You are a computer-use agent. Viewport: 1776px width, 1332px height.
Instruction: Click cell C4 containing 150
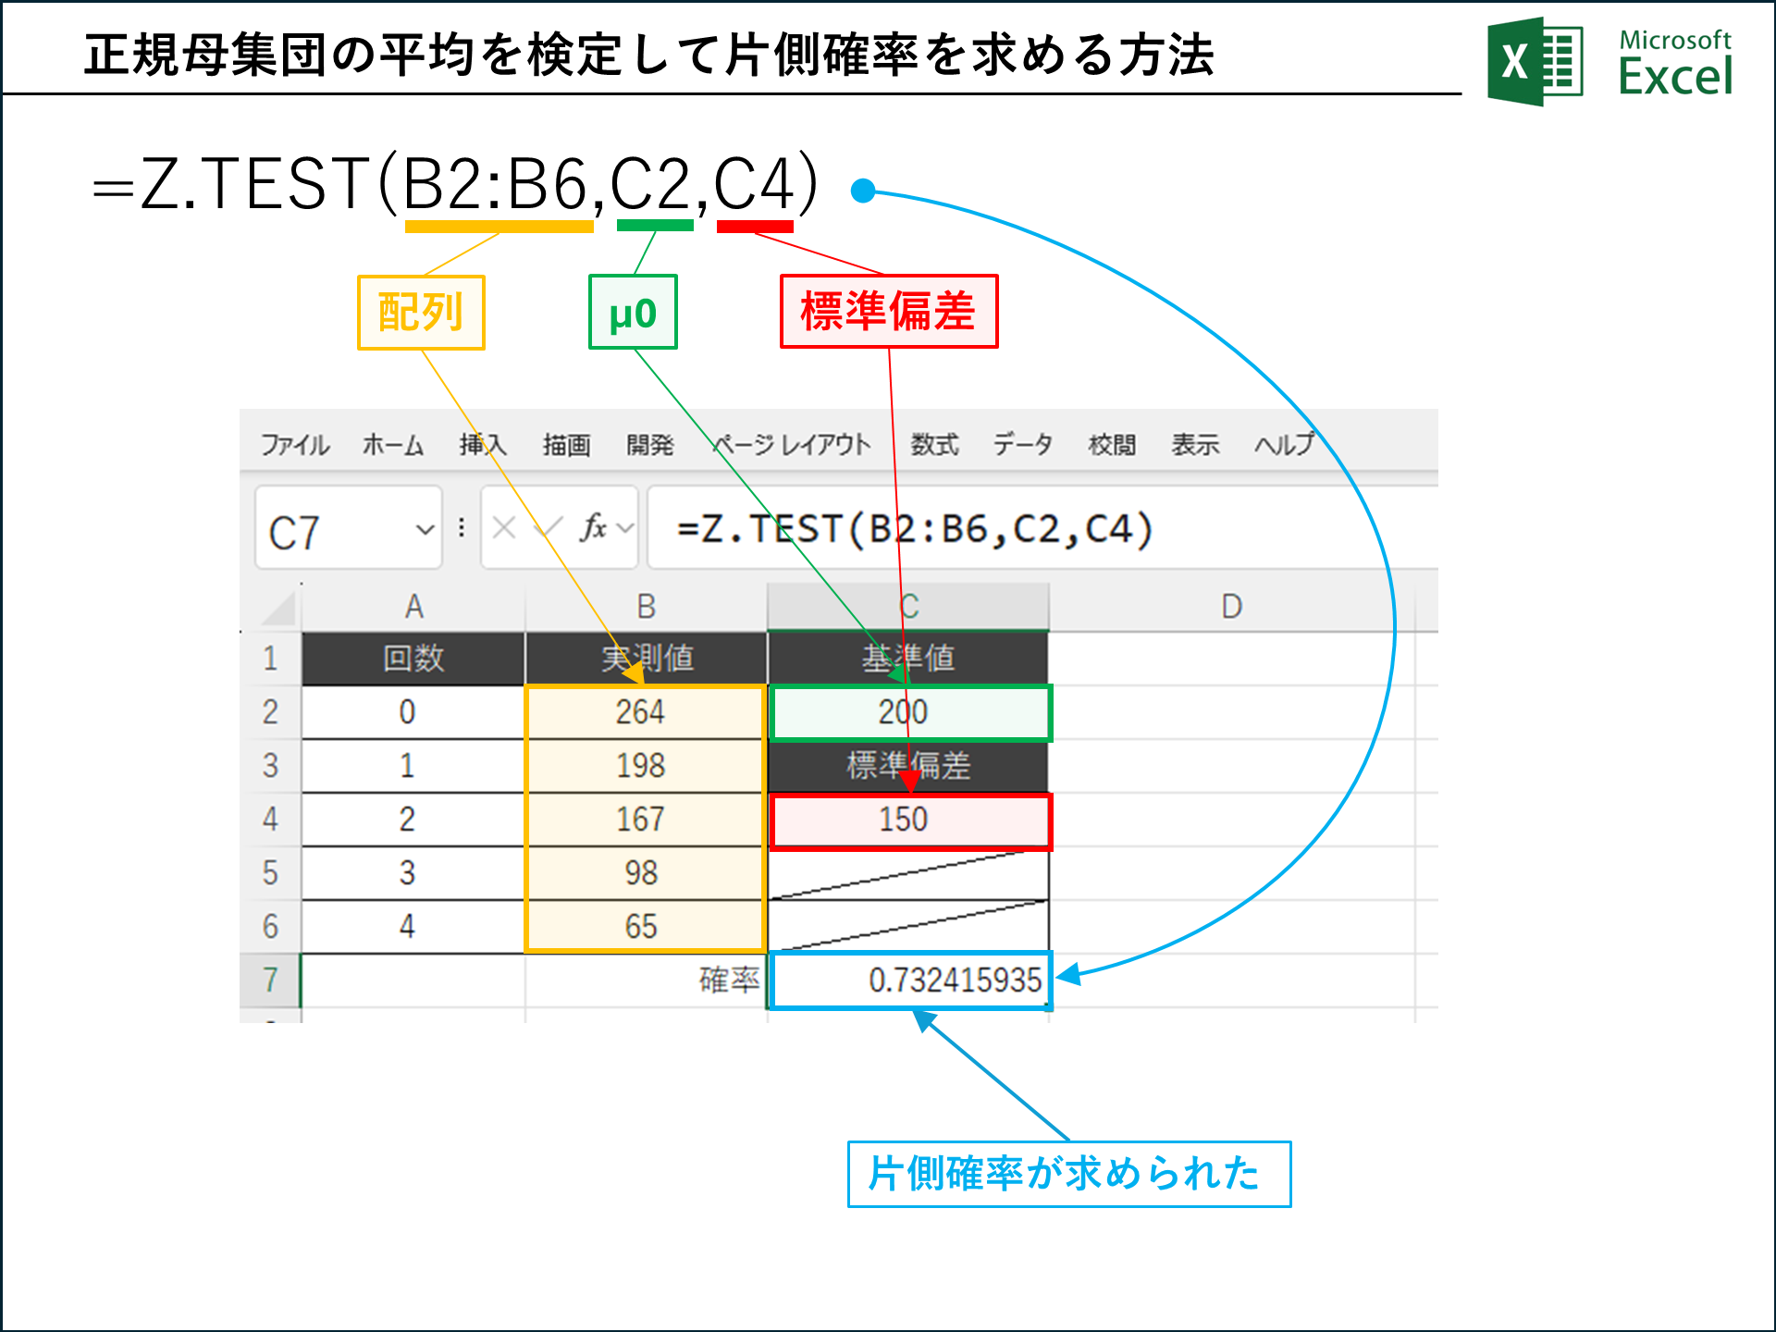point(910,820)
